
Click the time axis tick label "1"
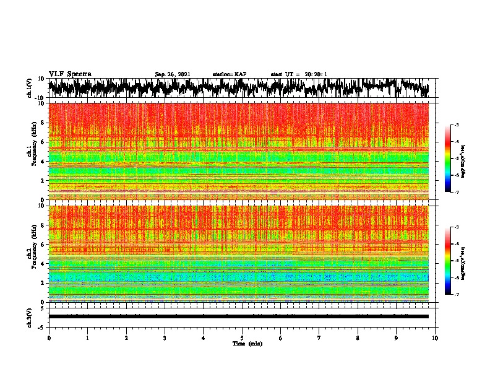click(x=87, y=338)
